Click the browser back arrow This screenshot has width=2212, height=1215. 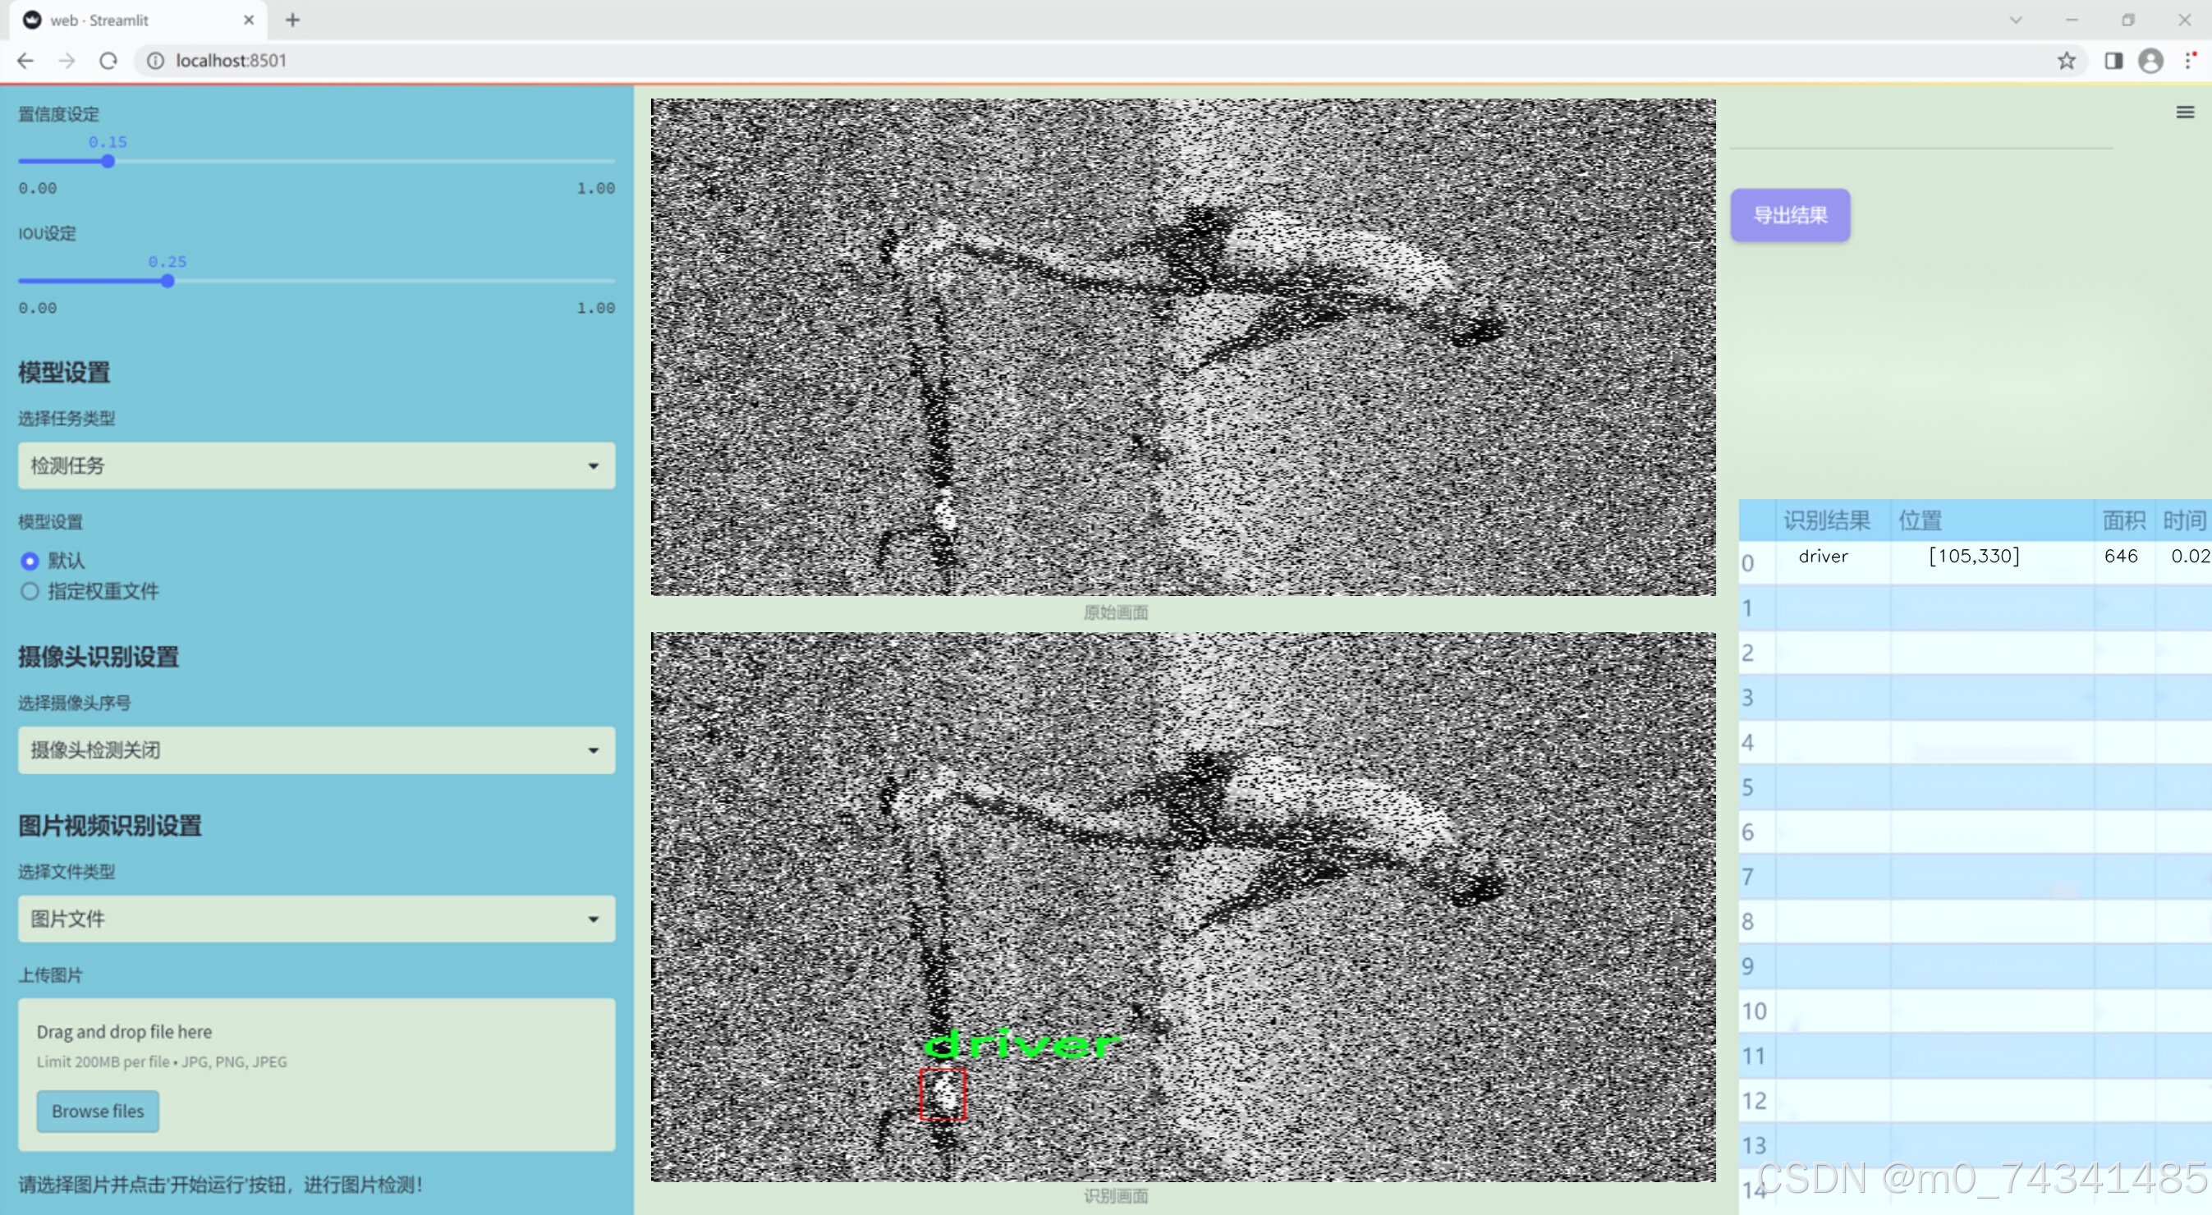[x=25, y=61]
